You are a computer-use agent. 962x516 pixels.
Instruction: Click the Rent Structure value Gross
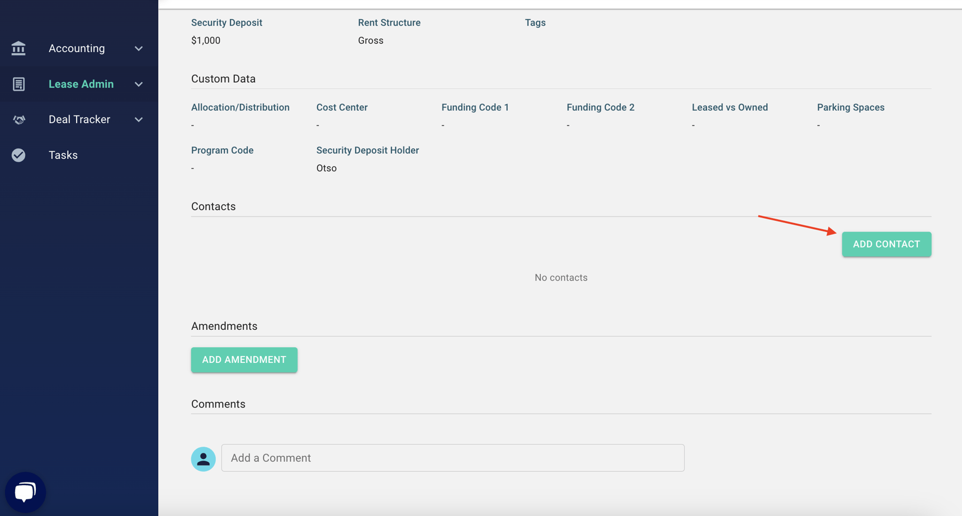tap(370, 41)
